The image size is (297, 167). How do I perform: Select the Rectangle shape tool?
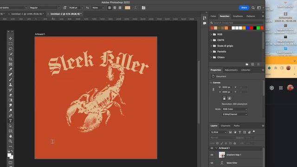point(10,131)
